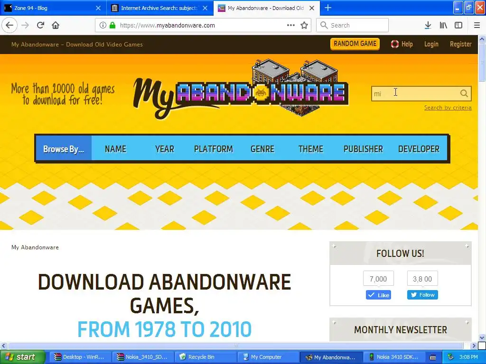Viewport: 486px width, 364px height.
Task: Open a new tab with plus icon
Action: tap(328, 8)
